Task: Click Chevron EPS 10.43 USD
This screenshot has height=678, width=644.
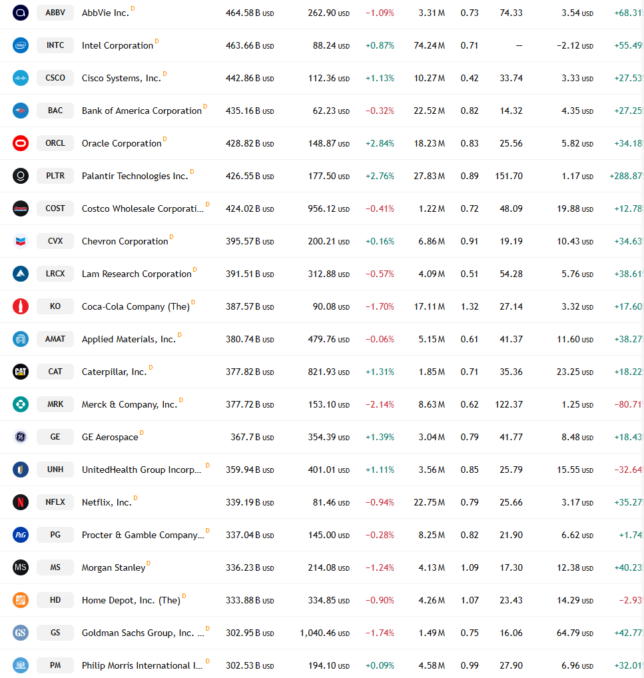Action: (x=575, y=241)
